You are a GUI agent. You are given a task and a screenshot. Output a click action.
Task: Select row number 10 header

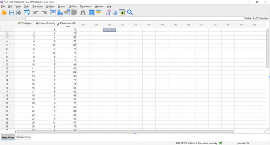[7, 64]
